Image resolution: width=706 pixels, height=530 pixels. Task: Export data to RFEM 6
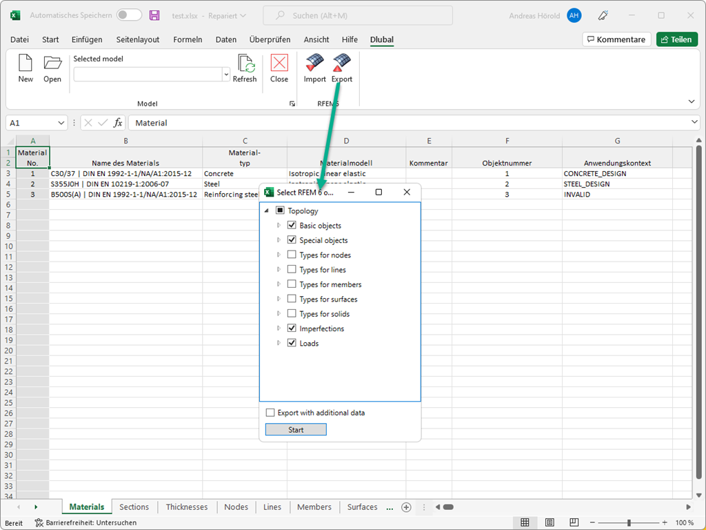[341, 68]
